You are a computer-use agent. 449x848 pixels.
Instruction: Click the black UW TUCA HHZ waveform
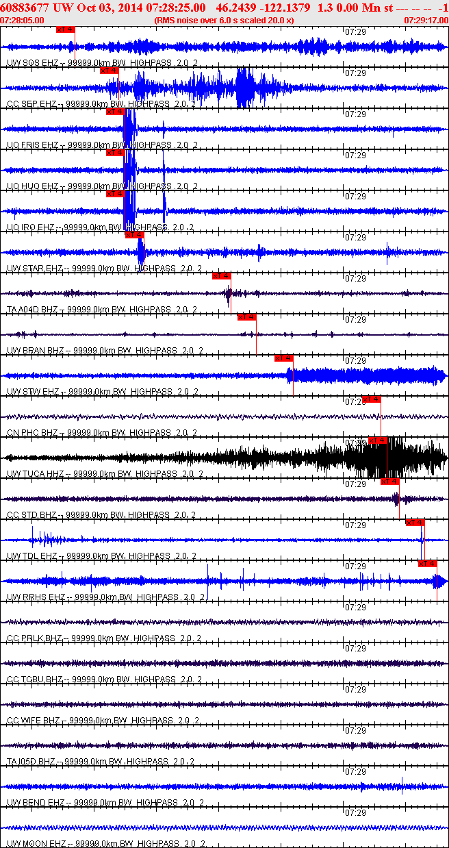224,458
